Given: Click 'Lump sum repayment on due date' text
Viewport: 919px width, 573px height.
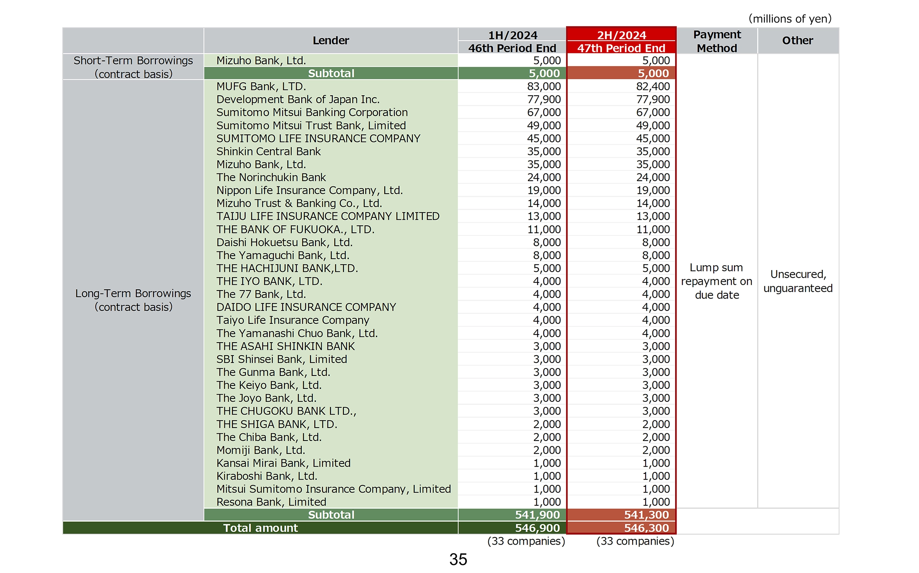Looking at the screenshot, I should [717, 281].
